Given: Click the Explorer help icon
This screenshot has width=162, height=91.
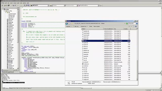Looking at the screenshot, I should pos(136,27).
